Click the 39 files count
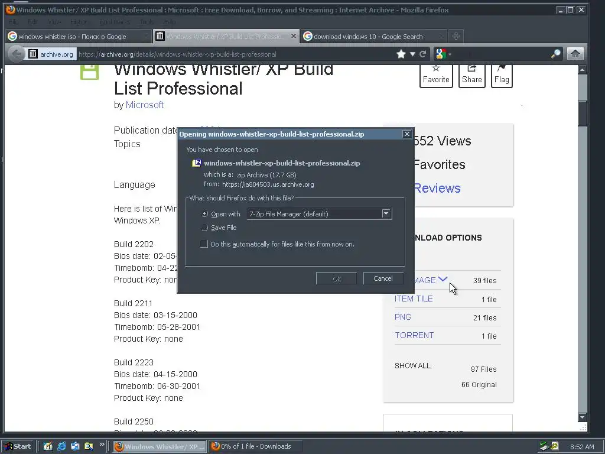The image size is (605, 454). (484, 281)
